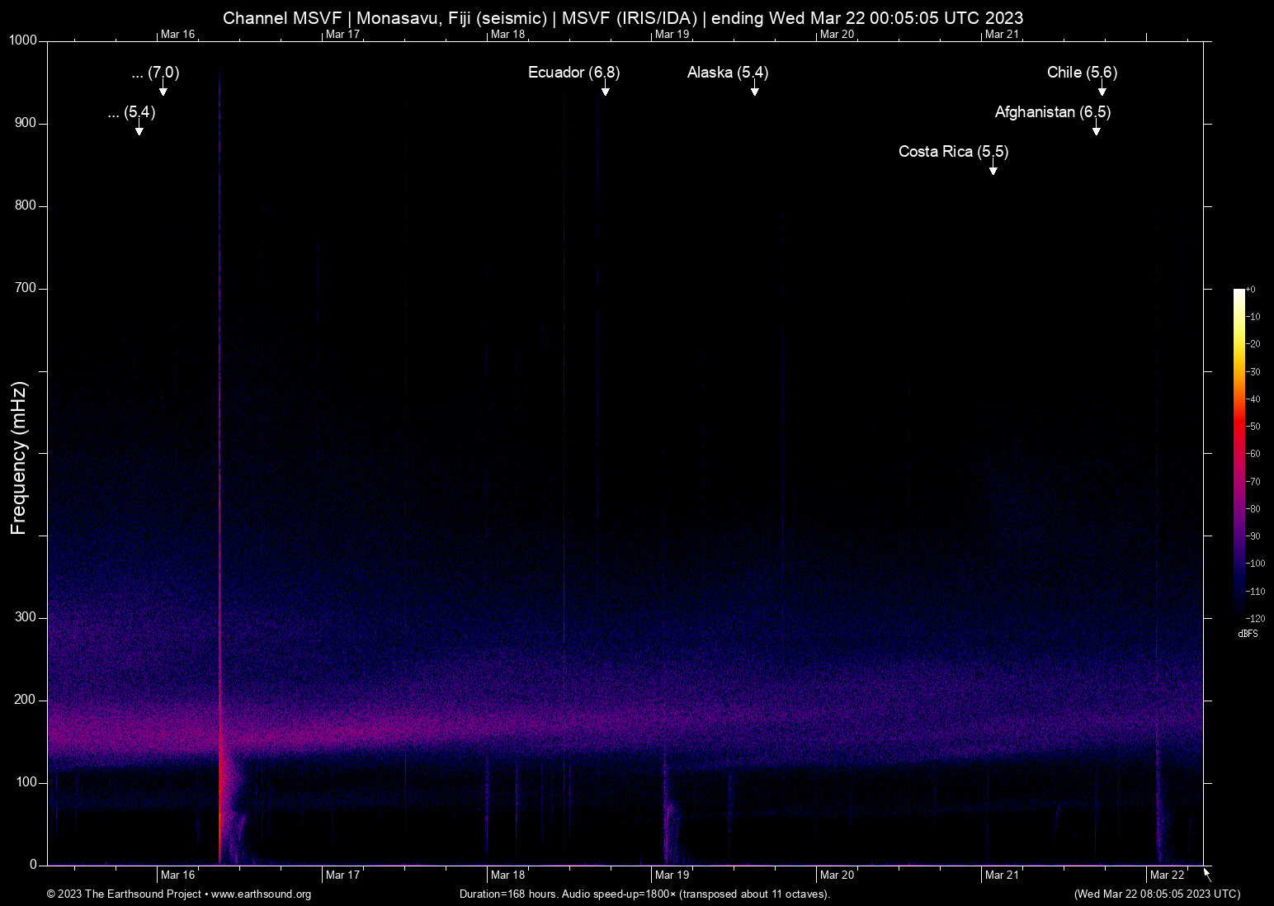This screenshot has width=1274, height=906.
Task: Click the arrow beneath Alaska (5.4) marker
Action: point(754,89)
